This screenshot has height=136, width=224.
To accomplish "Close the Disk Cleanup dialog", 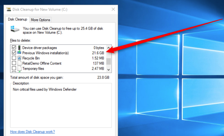I will 113,9.
